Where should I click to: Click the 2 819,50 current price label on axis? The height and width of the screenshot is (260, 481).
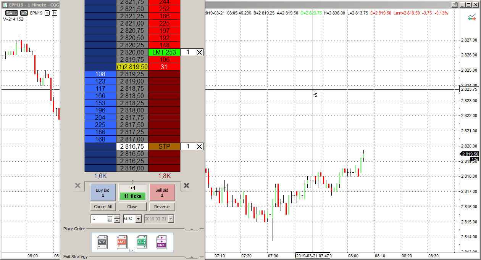pos(470,154)
